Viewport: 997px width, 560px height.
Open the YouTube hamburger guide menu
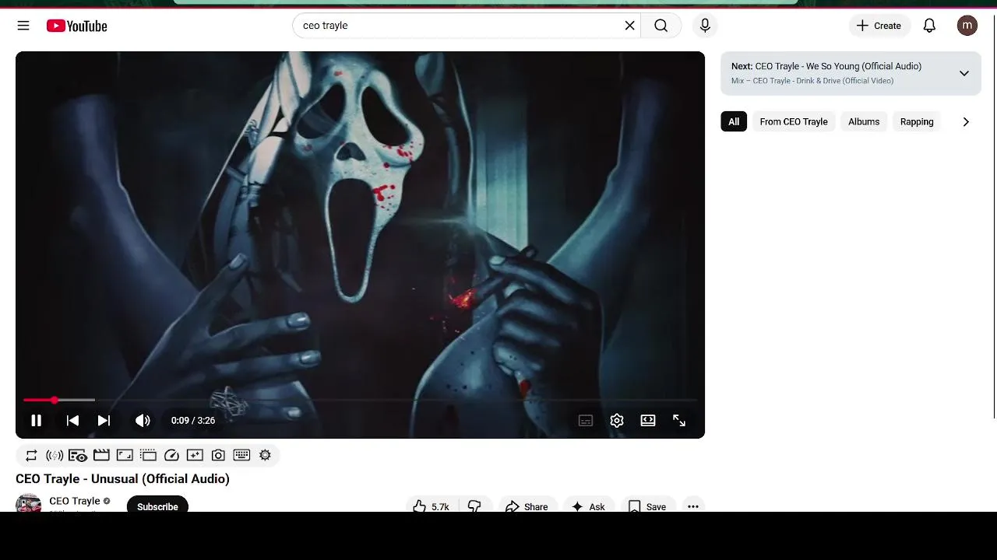click(23, 26)
